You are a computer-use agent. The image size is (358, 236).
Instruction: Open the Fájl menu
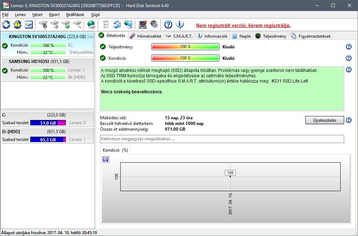(5, 15)
